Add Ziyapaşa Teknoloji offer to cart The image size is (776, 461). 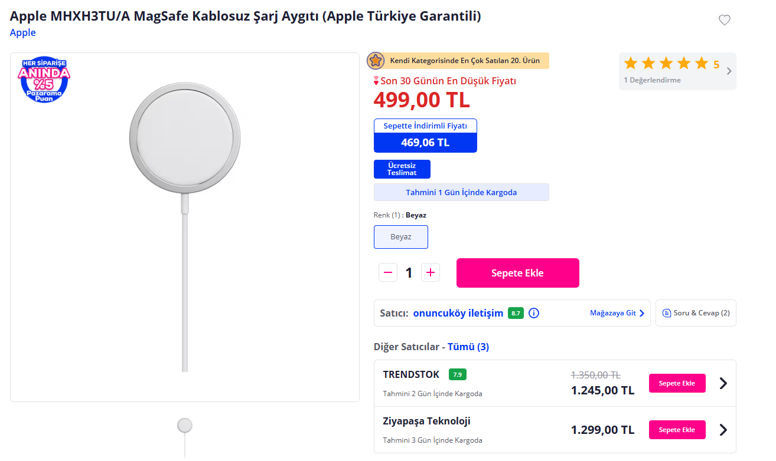[x=677, y=430]
